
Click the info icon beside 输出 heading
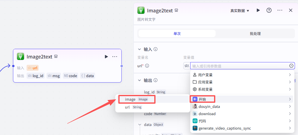point(156,80)
